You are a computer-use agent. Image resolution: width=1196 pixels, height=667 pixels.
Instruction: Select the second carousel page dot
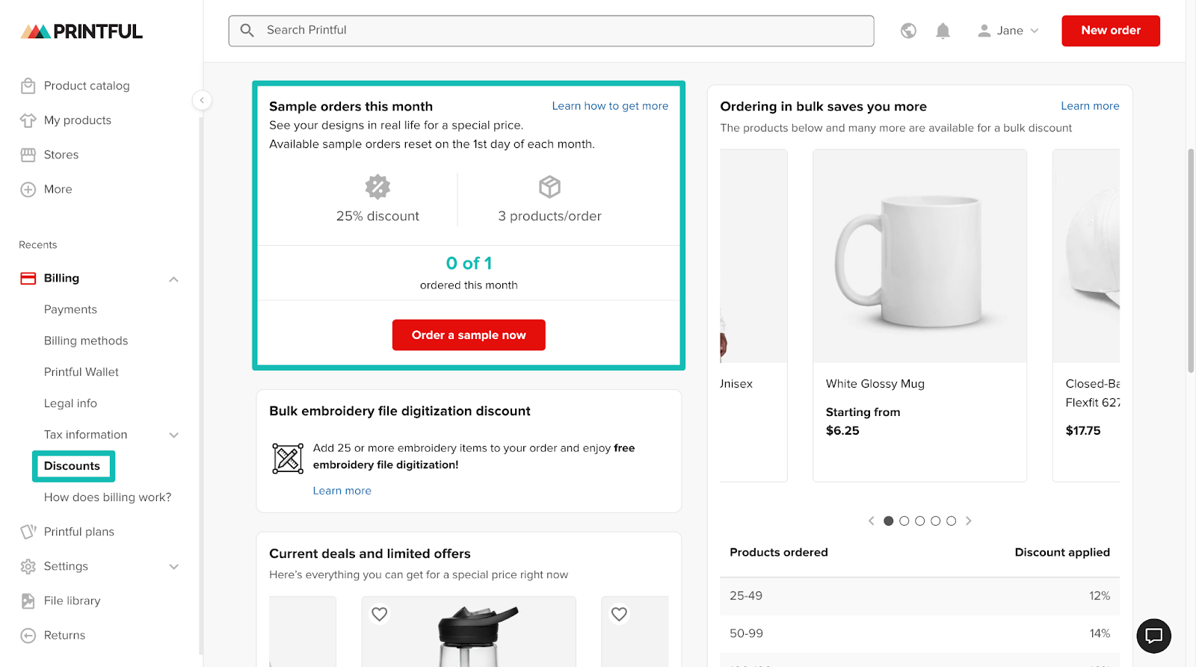904,521
